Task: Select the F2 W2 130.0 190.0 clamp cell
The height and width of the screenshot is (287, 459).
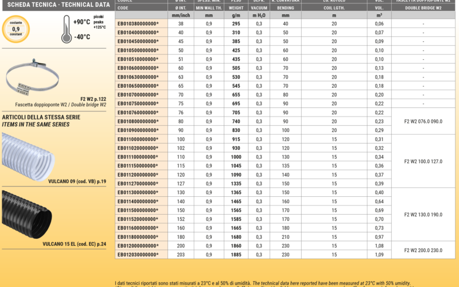Action: (x=423, y=215)
